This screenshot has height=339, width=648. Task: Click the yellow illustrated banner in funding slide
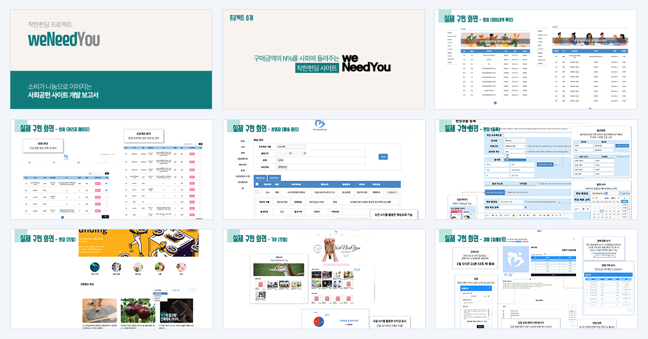click(138, 243)
